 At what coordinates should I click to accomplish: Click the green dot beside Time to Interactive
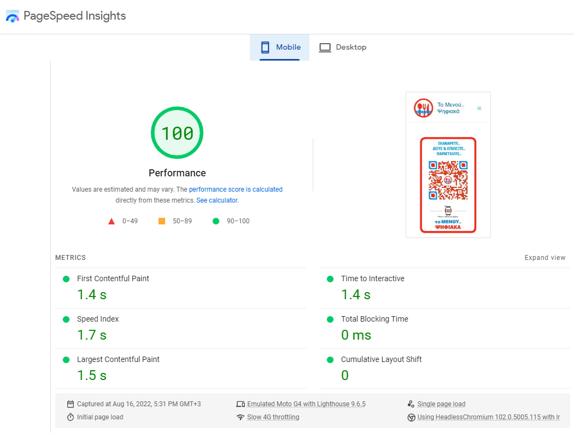click(330, 279)
